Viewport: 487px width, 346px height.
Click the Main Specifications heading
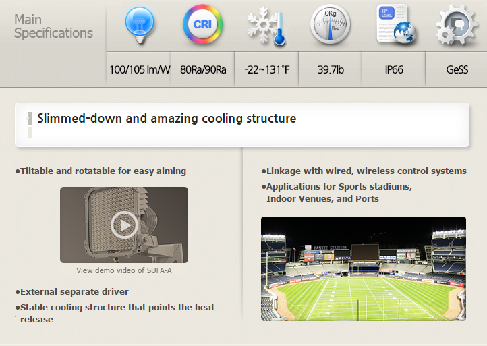53,26
